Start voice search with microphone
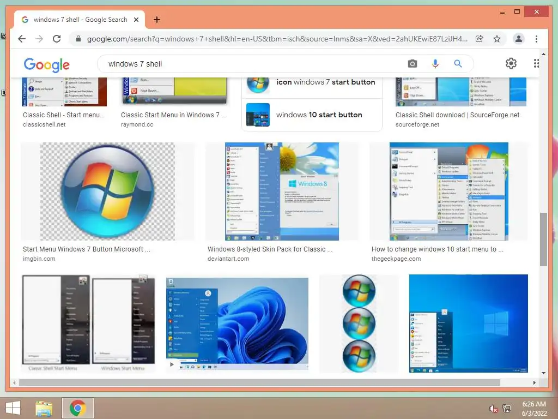This screenshot has height=419, width=558. tap(435, 64)
